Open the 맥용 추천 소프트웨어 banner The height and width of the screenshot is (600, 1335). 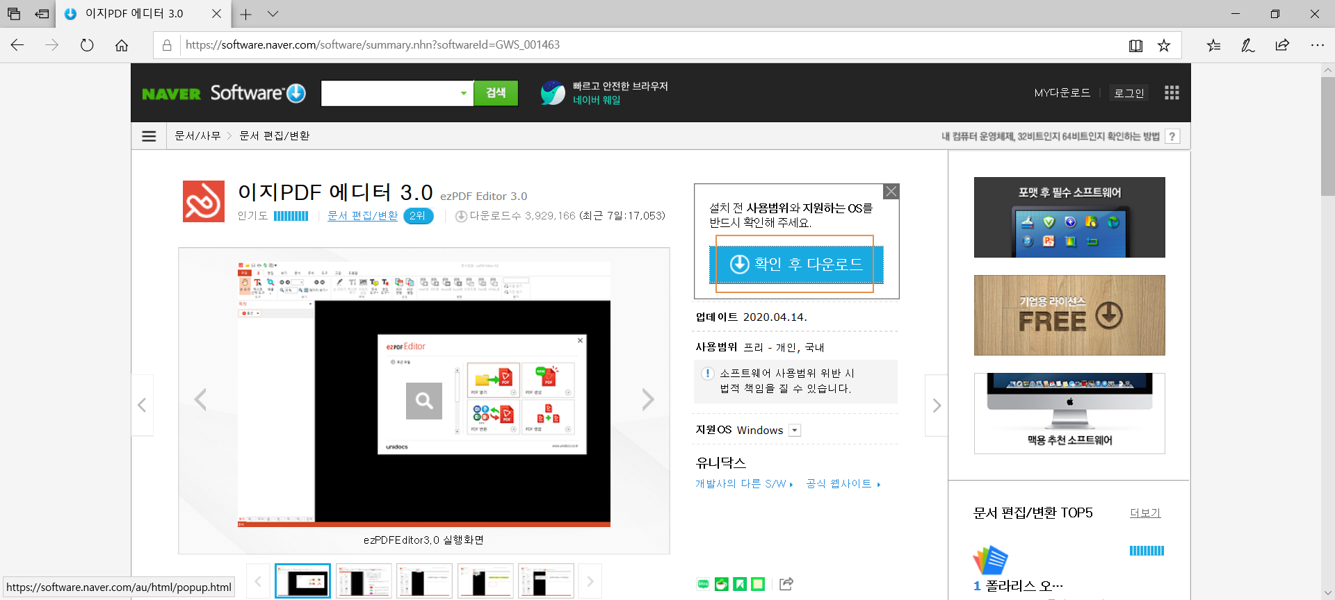tap(1069, 413)
